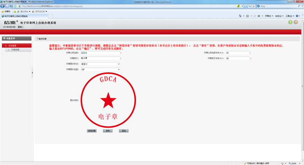Click the orange exit icon in header
This screenshot has height=165, width=304.
[x=296, y=22]
